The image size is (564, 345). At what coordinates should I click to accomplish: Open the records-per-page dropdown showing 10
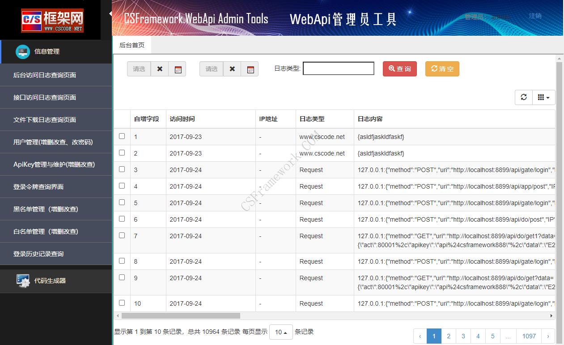tap(281, 332)
